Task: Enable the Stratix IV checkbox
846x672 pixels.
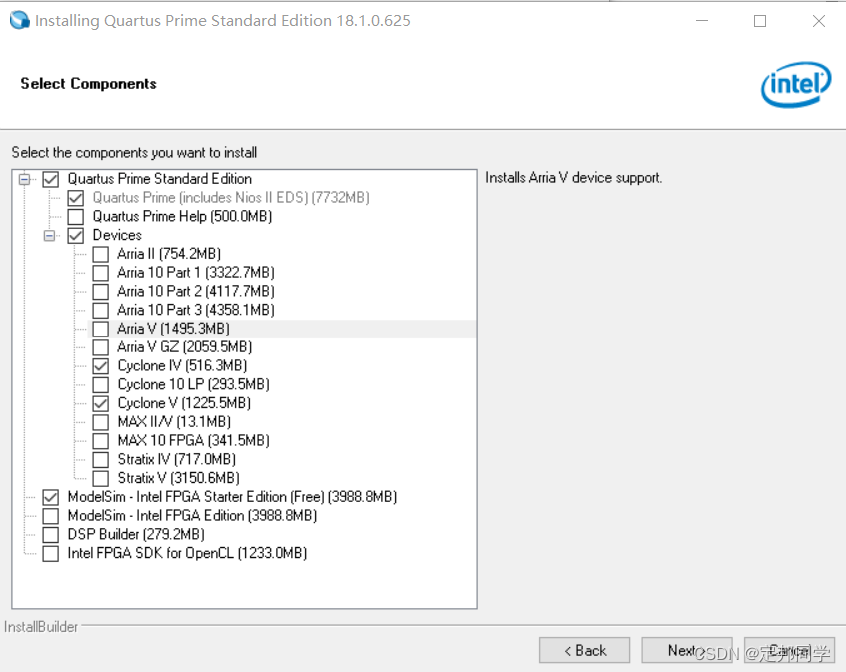Action: pyautogui.click(x=100, y=460)
